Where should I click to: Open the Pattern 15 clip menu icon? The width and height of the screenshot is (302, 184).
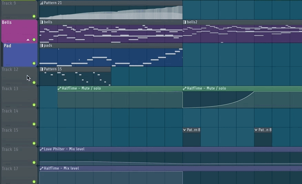pyautogui.click(x=41, y=69)
